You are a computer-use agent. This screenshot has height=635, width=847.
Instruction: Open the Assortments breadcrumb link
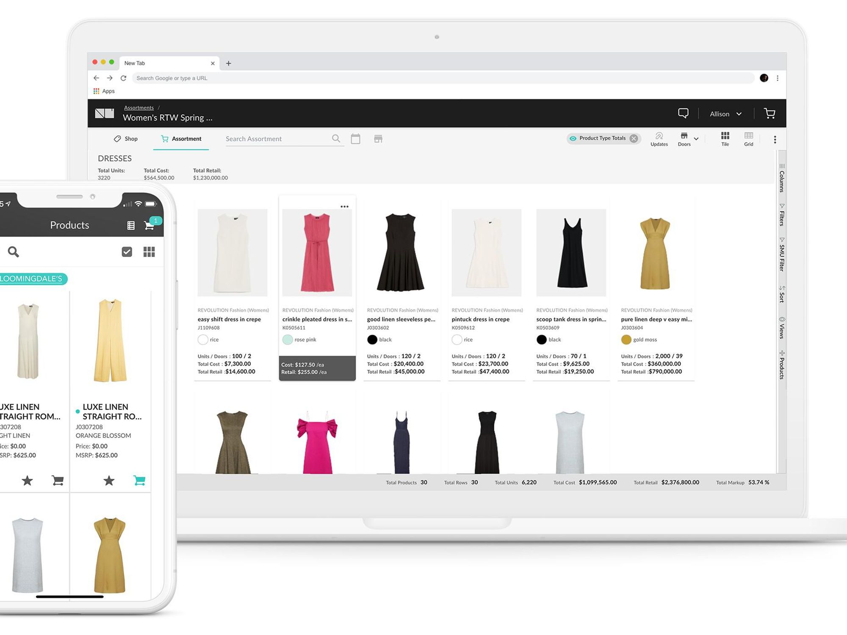point(139,107)
